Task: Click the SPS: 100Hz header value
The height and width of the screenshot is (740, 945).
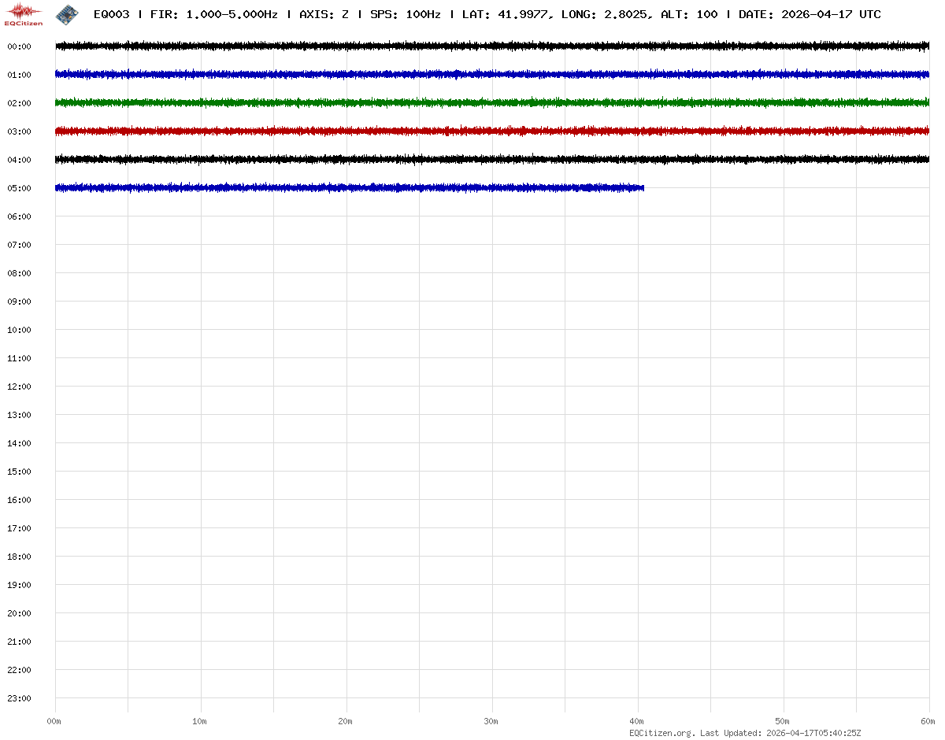Action: click(x=405, y=14)
